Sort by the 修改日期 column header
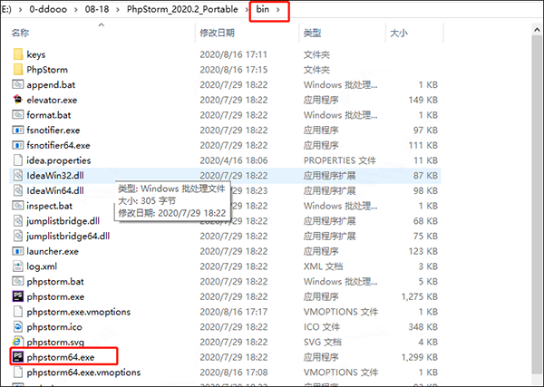This screenshot has width=544, height=387. (x=218, y=33)
